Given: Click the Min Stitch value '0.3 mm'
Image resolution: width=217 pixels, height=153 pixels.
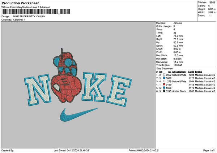Looking at the screenshot, I should pos(178,59).
